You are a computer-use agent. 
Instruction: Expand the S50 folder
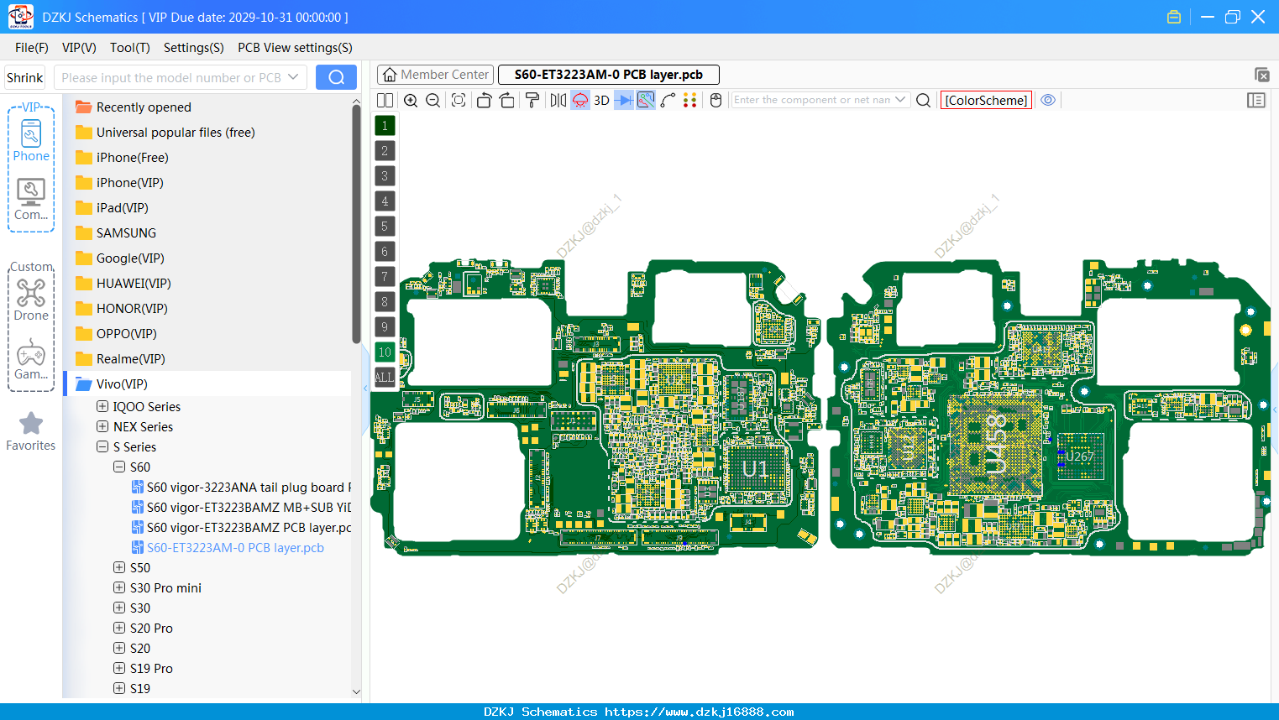point(119,567)
